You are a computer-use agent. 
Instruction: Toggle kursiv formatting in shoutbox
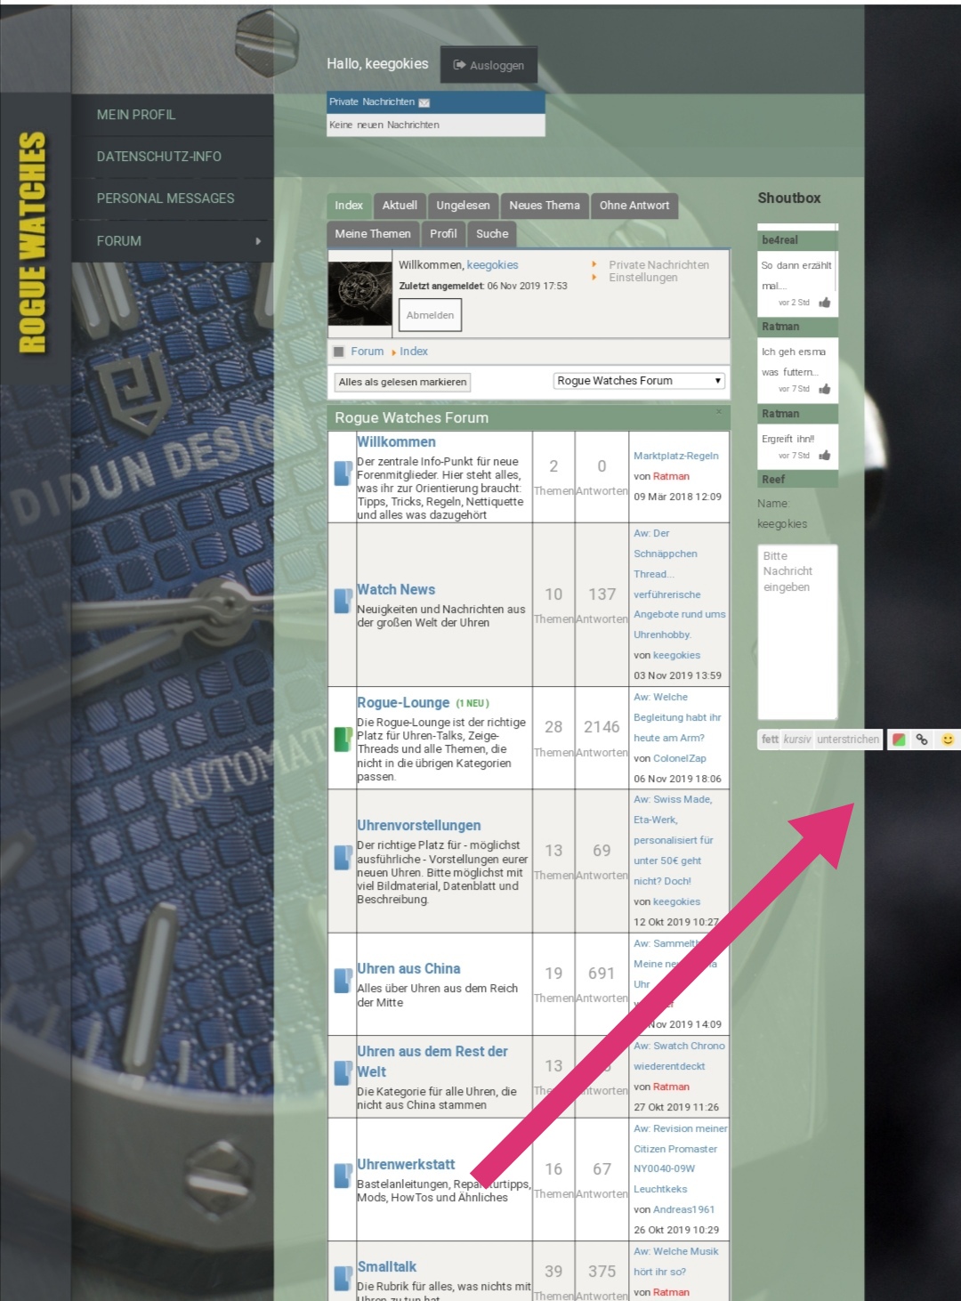(797, 739)
